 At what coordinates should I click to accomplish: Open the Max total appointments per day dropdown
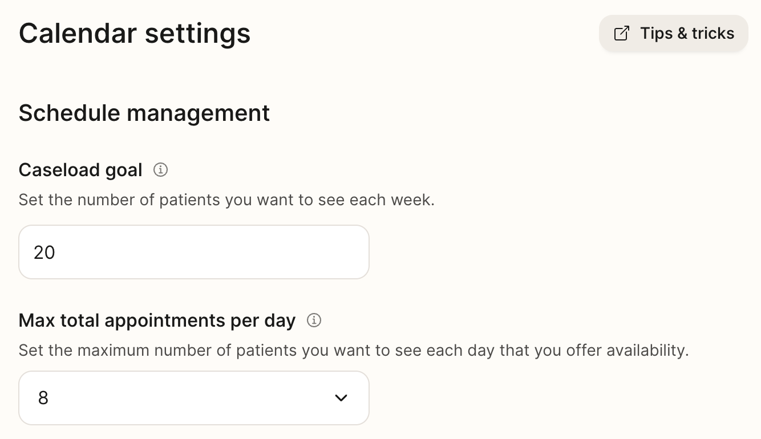tap(194, 398)
